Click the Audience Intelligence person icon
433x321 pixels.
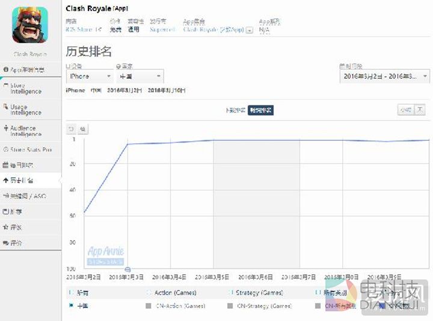(6, 128)
